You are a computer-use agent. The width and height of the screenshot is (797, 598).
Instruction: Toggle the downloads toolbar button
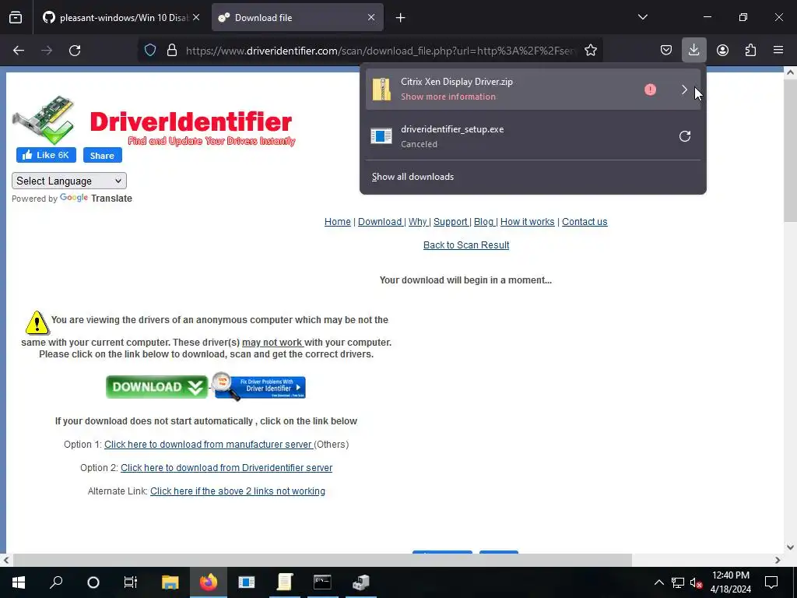point(693,51)
